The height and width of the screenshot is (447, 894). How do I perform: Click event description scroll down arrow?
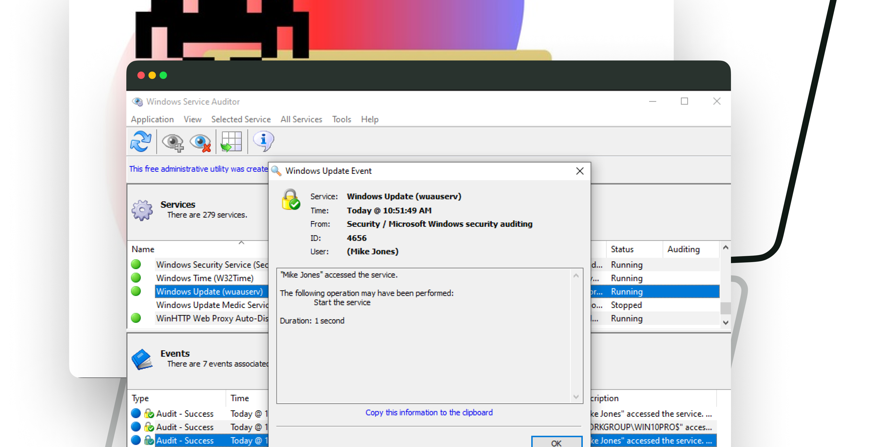click(576, 397)
